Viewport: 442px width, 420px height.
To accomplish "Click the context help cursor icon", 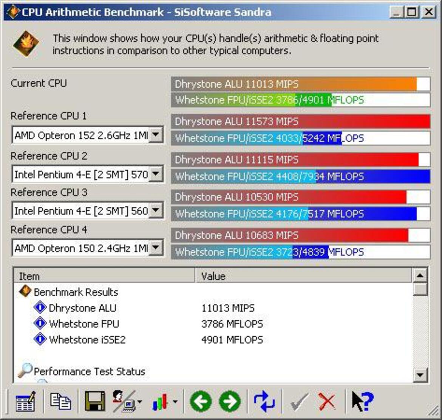I will (362, 401).
